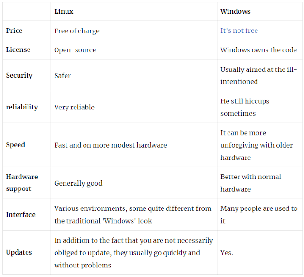This screenshot has height=277, width=304.
Task: Click the Hardware support row label
Action: point(22,183)
